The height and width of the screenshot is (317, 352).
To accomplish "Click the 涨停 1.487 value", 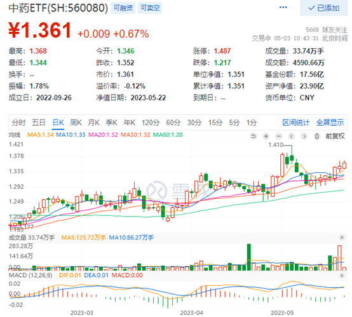I will click(222, 51).
